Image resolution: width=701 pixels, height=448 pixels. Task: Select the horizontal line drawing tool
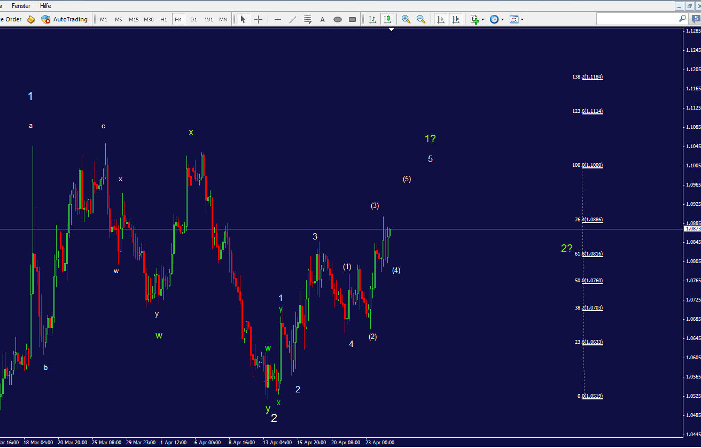[277, 19]
